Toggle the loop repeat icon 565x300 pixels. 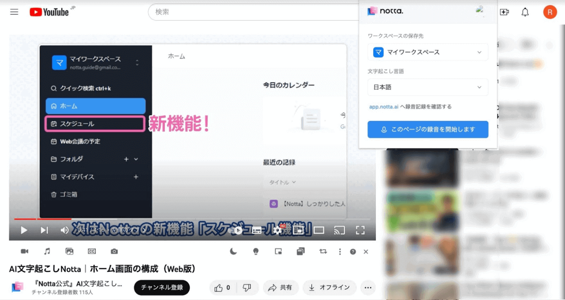(323, 251)
